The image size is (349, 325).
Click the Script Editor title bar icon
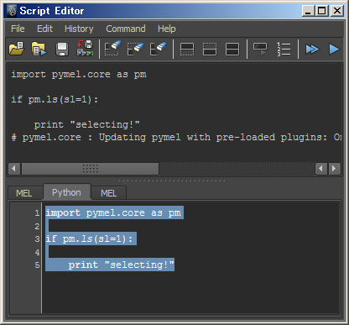coord(12,11)
